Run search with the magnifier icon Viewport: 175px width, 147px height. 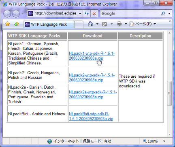(x=163, y=13)
